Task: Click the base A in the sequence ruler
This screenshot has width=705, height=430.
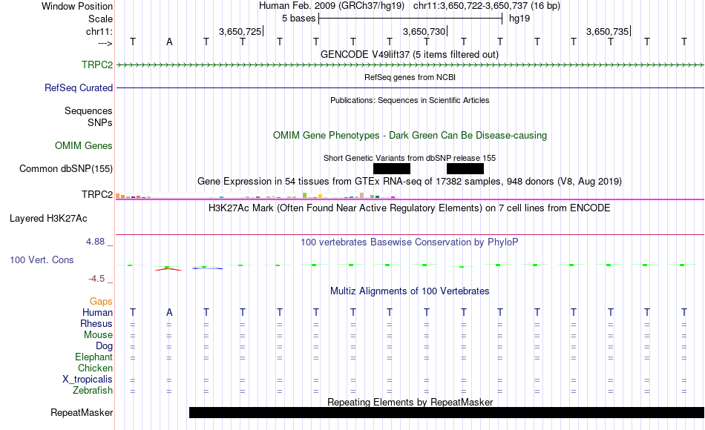Action: tap(169, 42)
